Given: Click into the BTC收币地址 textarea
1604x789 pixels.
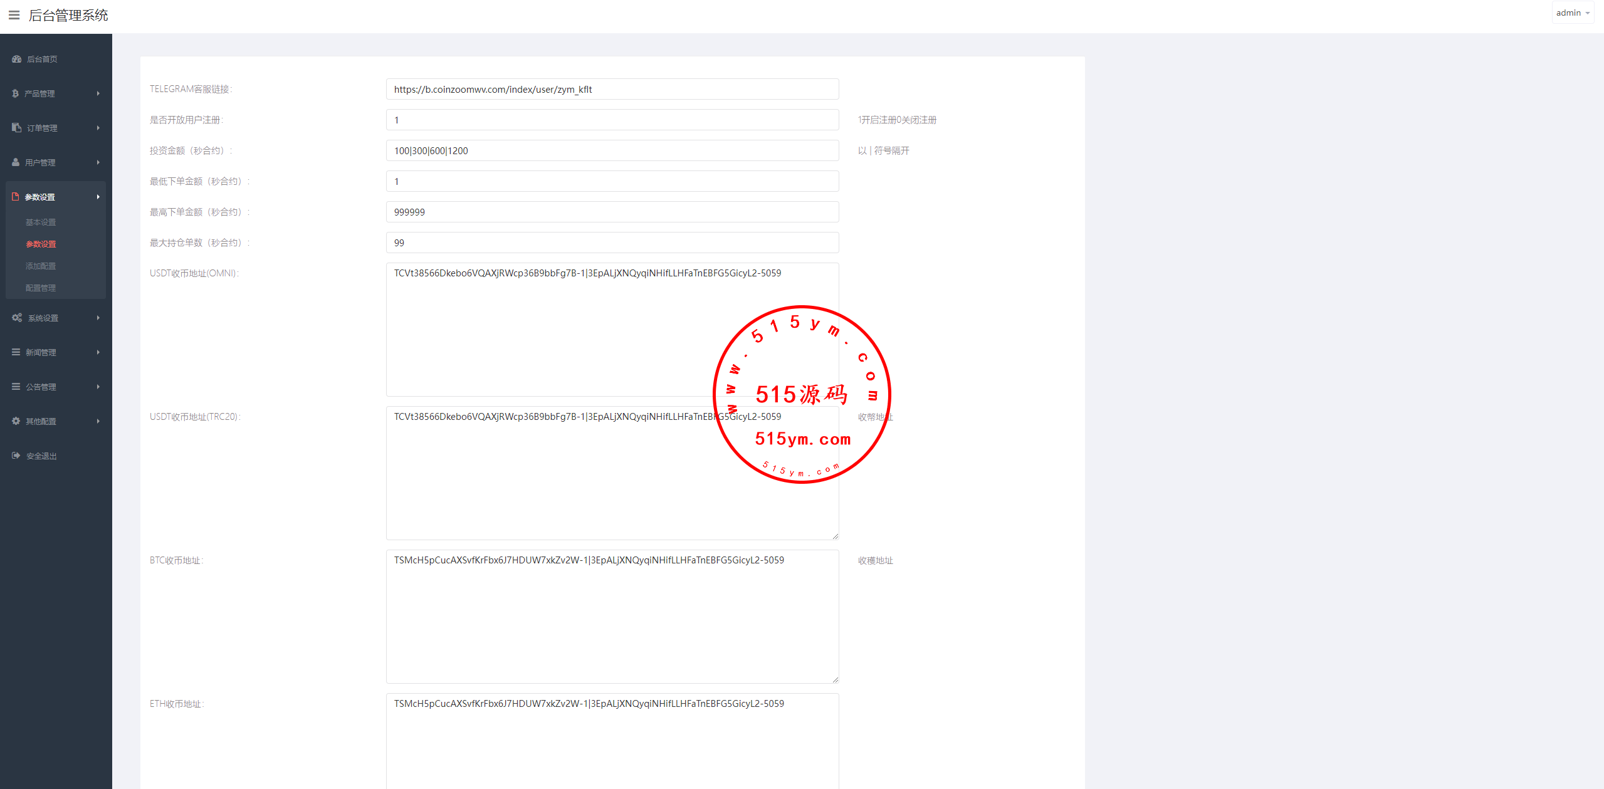Looking at the screenshot, I should (x=612, y=616).
